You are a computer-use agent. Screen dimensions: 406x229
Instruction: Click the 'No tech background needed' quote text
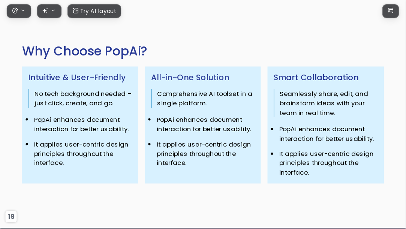click(x=83, y=98)
